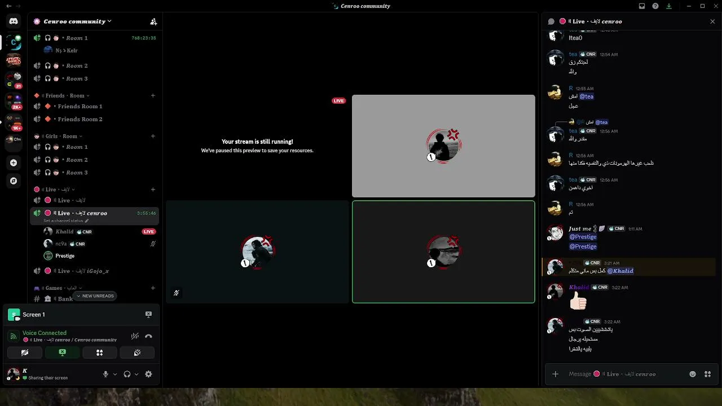Viewport: 722px width, 406px height.
Task: Select nc9a in the voice channel members
Action: [x=95, y=244]
